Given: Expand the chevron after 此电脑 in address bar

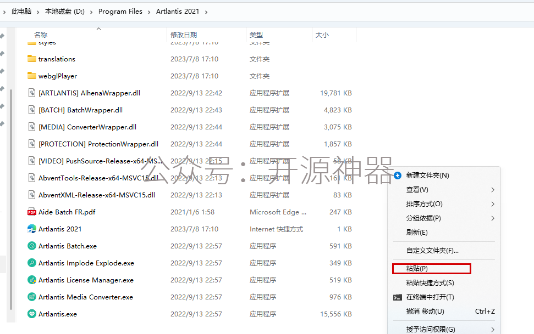Looking at the screenshot, I should (38, 12).
